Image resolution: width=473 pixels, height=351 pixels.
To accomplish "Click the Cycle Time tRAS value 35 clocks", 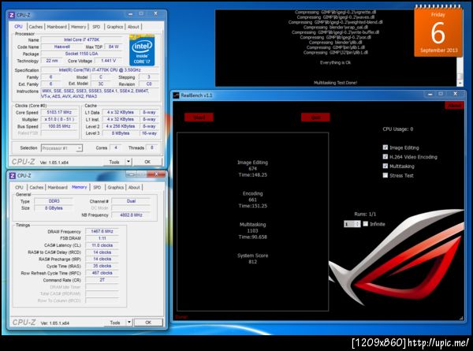I will tap(102, 266).
